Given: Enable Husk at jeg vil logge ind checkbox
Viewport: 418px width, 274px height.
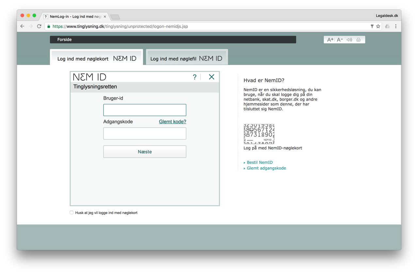Looking at the screenshot, I should coord(72,213).
